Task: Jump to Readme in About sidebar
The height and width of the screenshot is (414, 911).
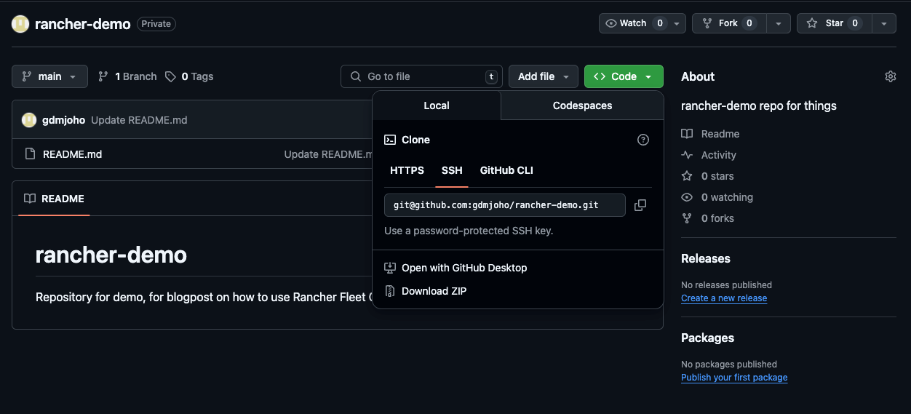Action: coord(710,134)
